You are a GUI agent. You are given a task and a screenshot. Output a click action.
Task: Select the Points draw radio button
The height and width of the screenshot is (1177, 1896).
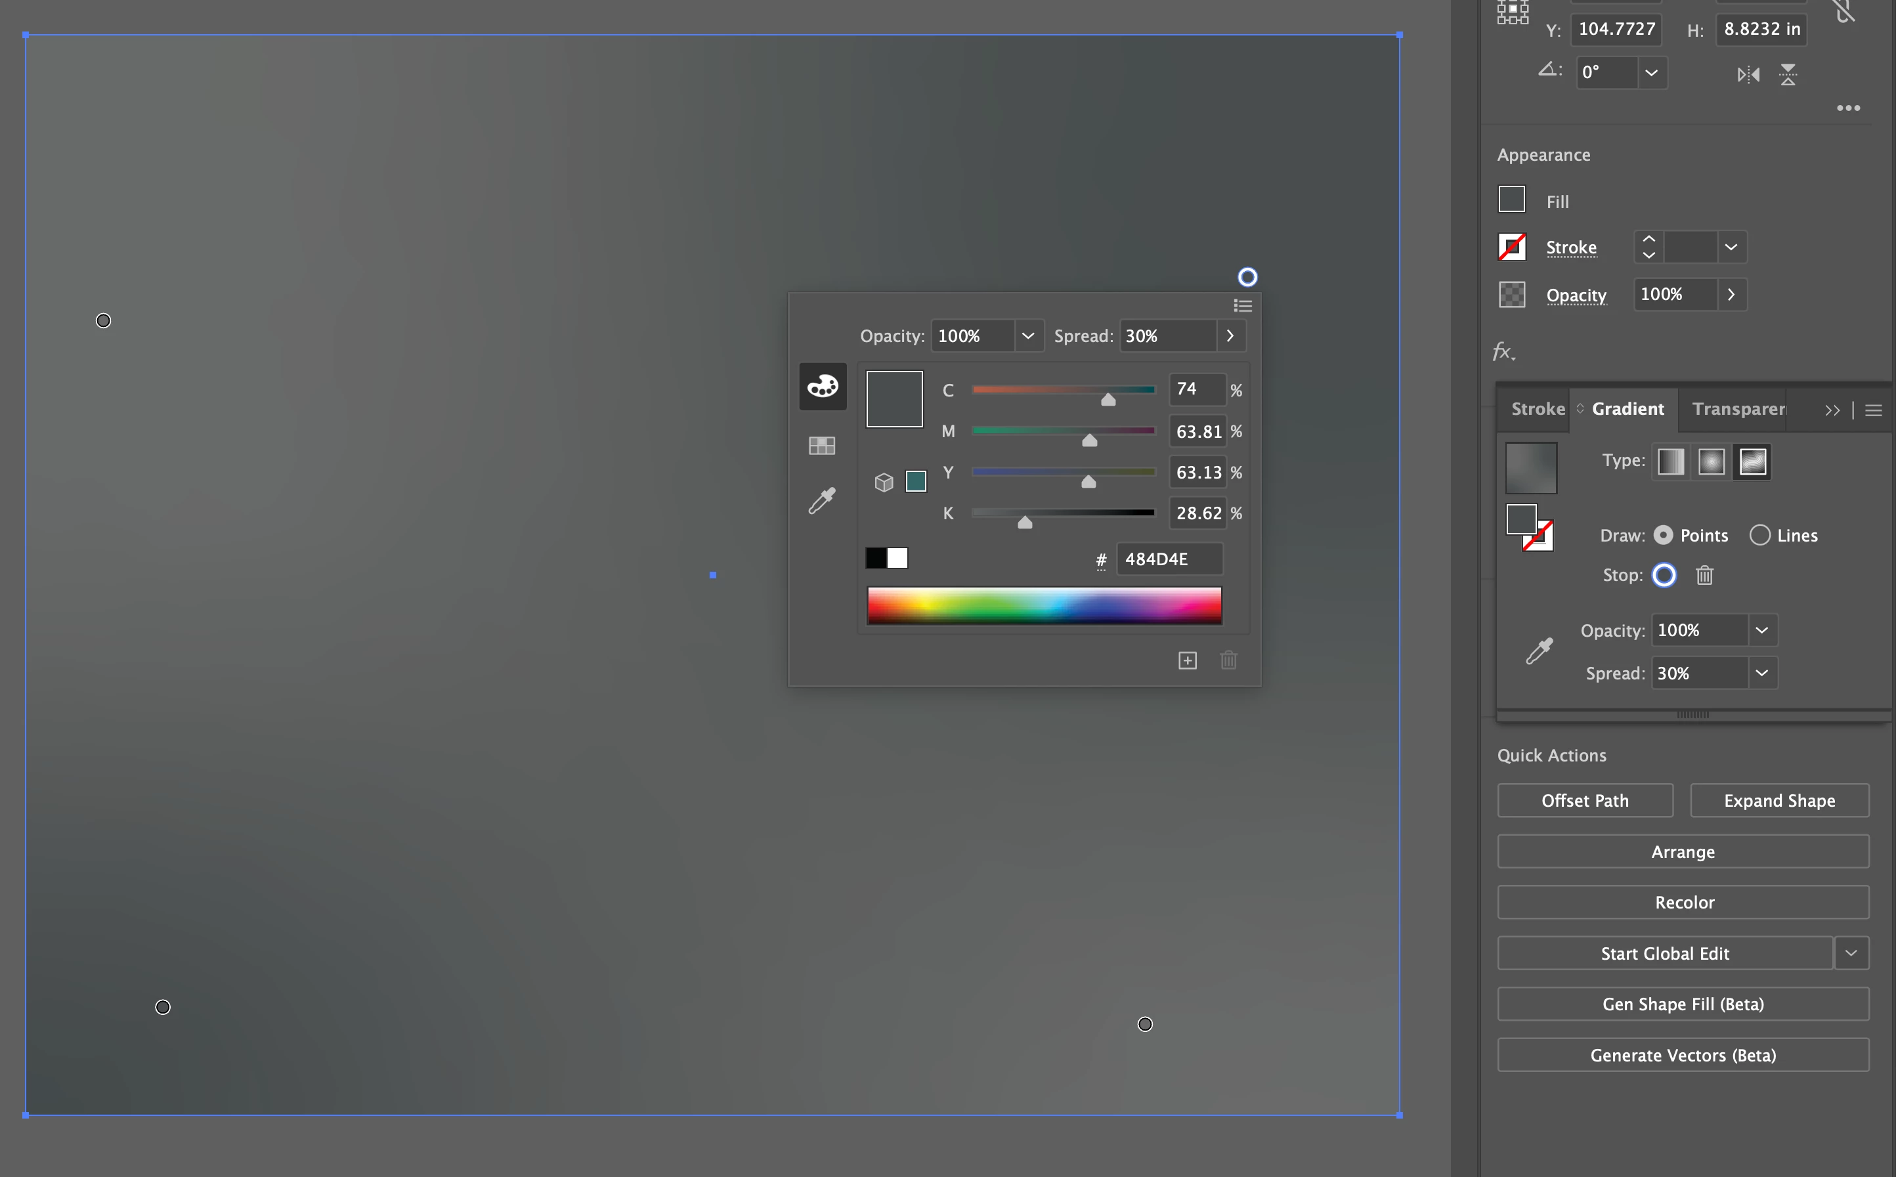coord(1664,535)
